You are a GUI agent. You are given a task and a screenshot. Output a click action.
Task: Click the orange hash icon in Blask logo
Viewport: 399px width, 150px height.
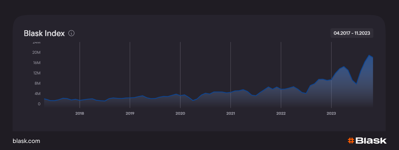tap(351, 141)
